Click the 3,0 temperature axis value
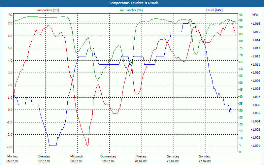 10,73
